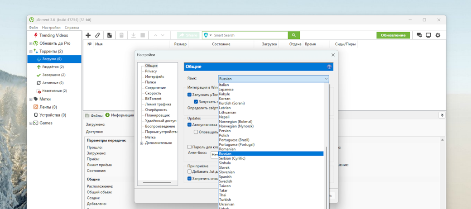Open Ленты (0) RSS feeds
Screen dimensions: 471x209
(45, 107)
